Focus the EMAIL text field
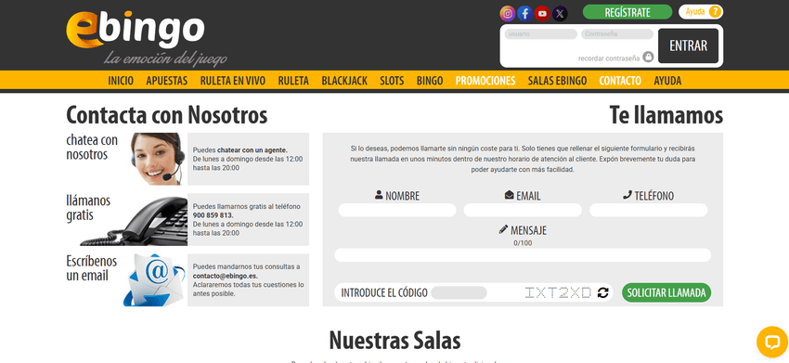Viewport: 789px width, 363px height. pyautogui.click(x=523, y=211)
